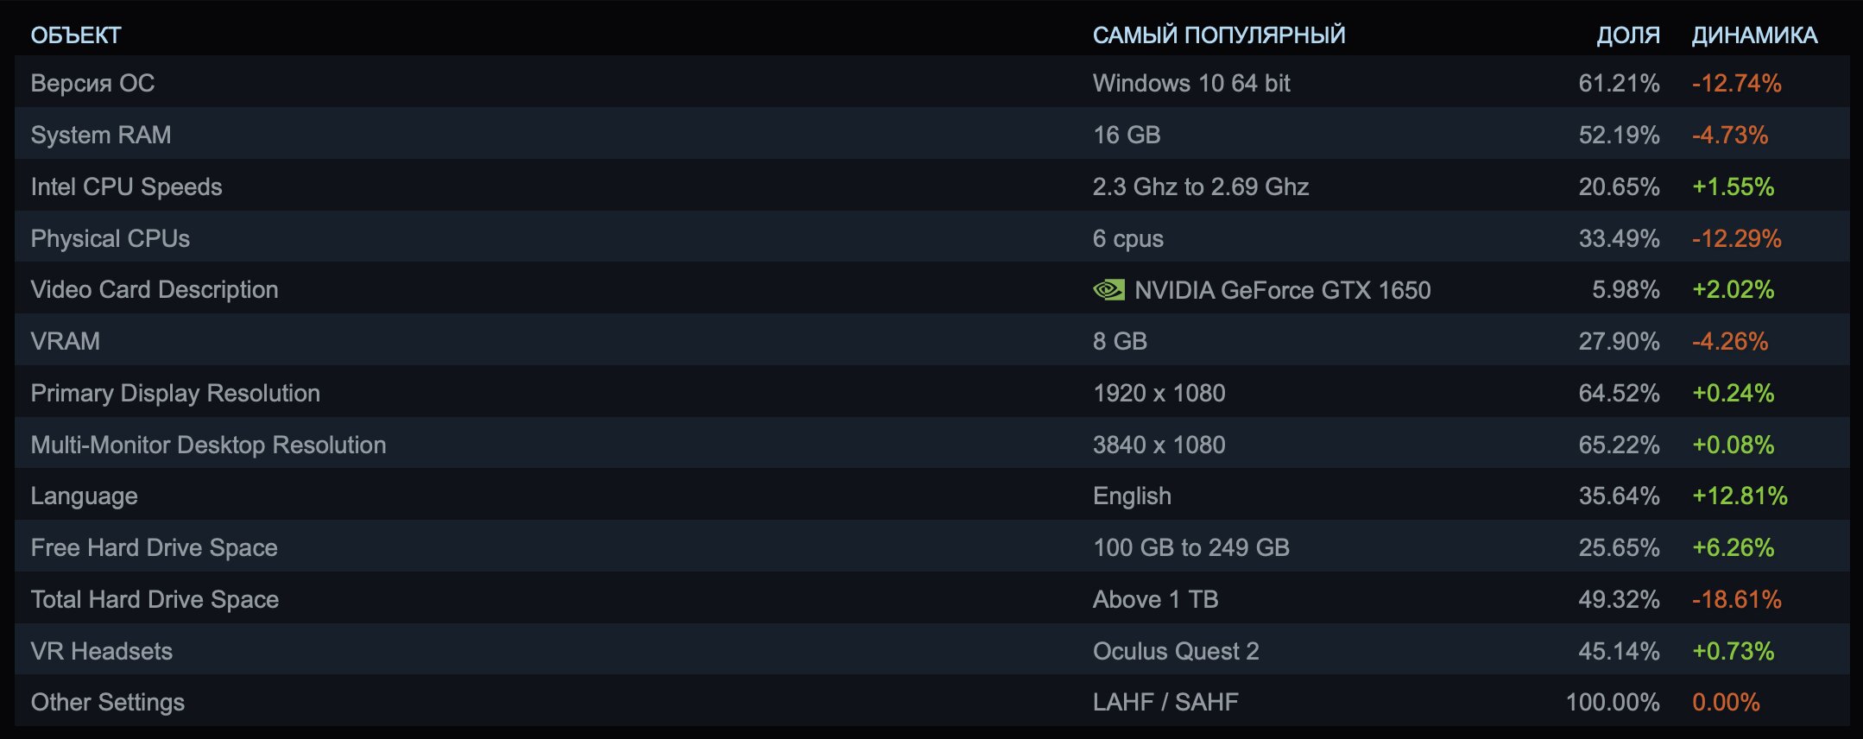
Task: Expand the VR Headsets row
Action: (931, 651)
